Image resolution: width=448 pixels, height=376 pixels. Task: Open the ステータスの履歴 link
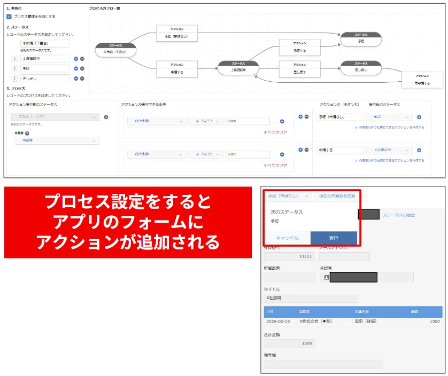[398, 215]
